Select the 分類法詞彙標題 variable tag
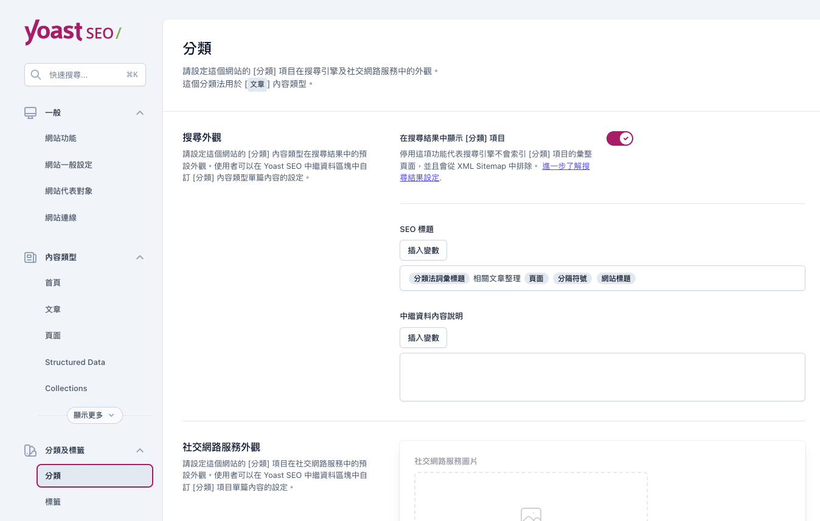This screenshot has height=521, width=820. (439, 279)
